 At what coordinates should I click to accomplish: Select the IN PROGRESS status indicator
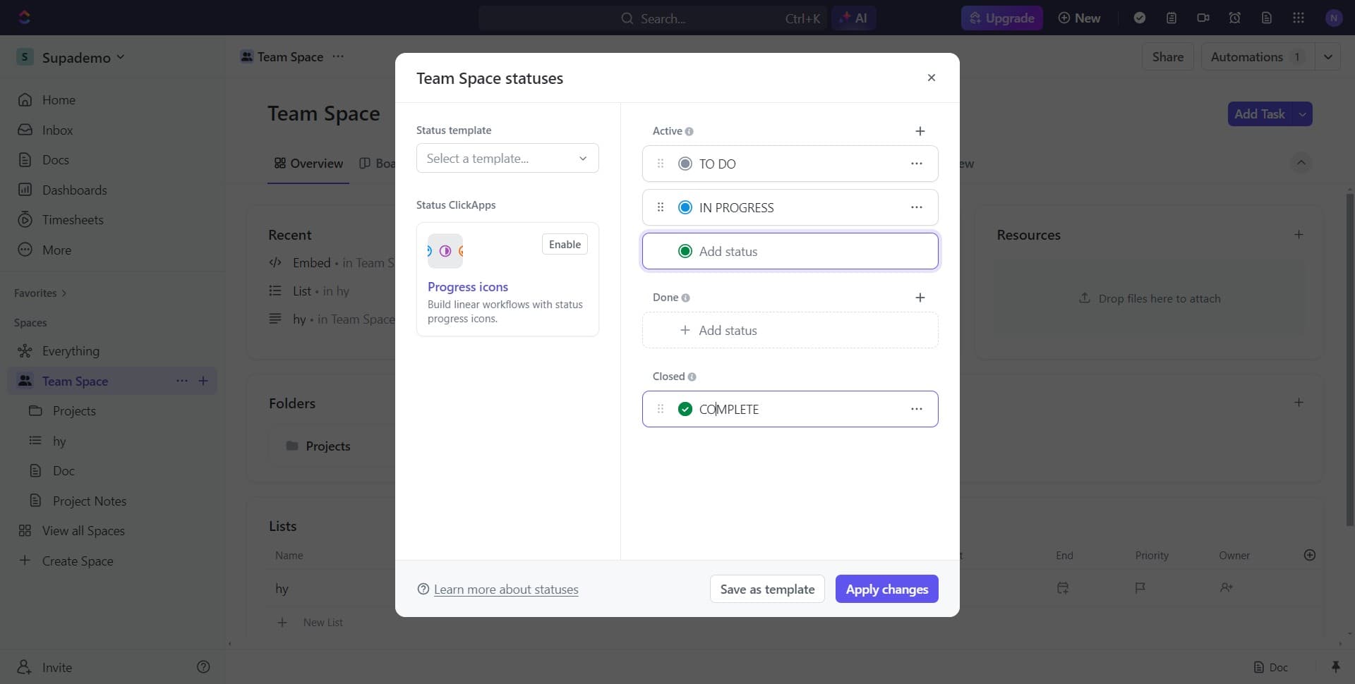[x=685, y=207]
